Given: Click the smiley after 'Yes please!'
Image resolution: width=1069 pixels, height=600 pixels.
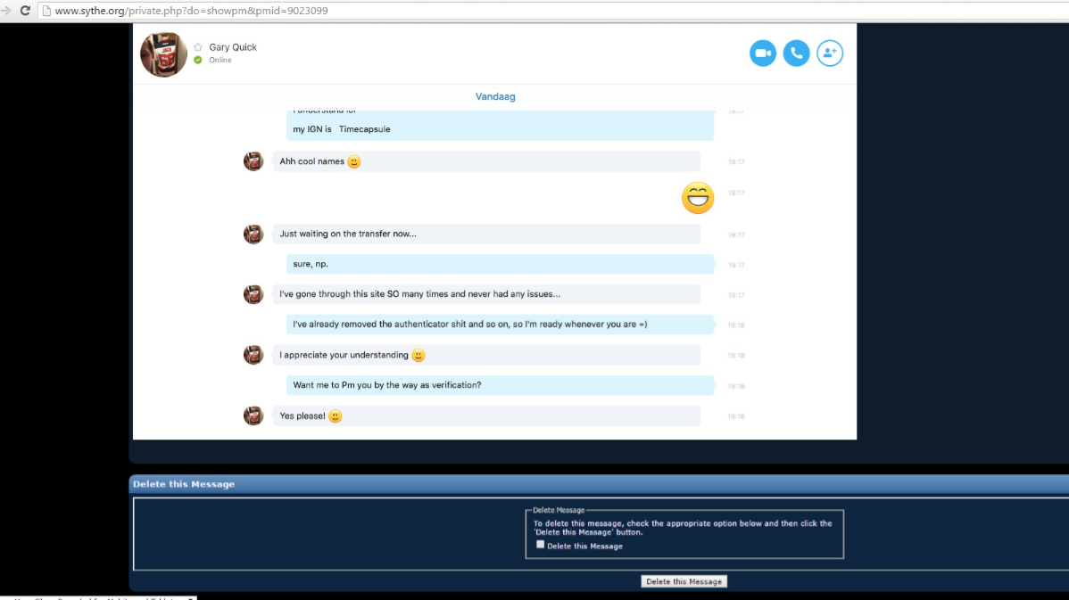Looking at the screenshot, I should (335, 416).
